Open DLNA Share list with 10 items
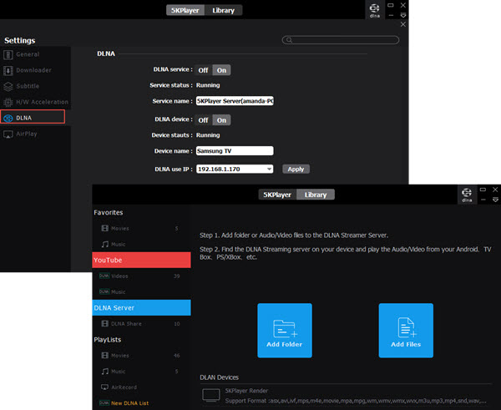This screenshot has height=410, width=501. click(142, 323)
